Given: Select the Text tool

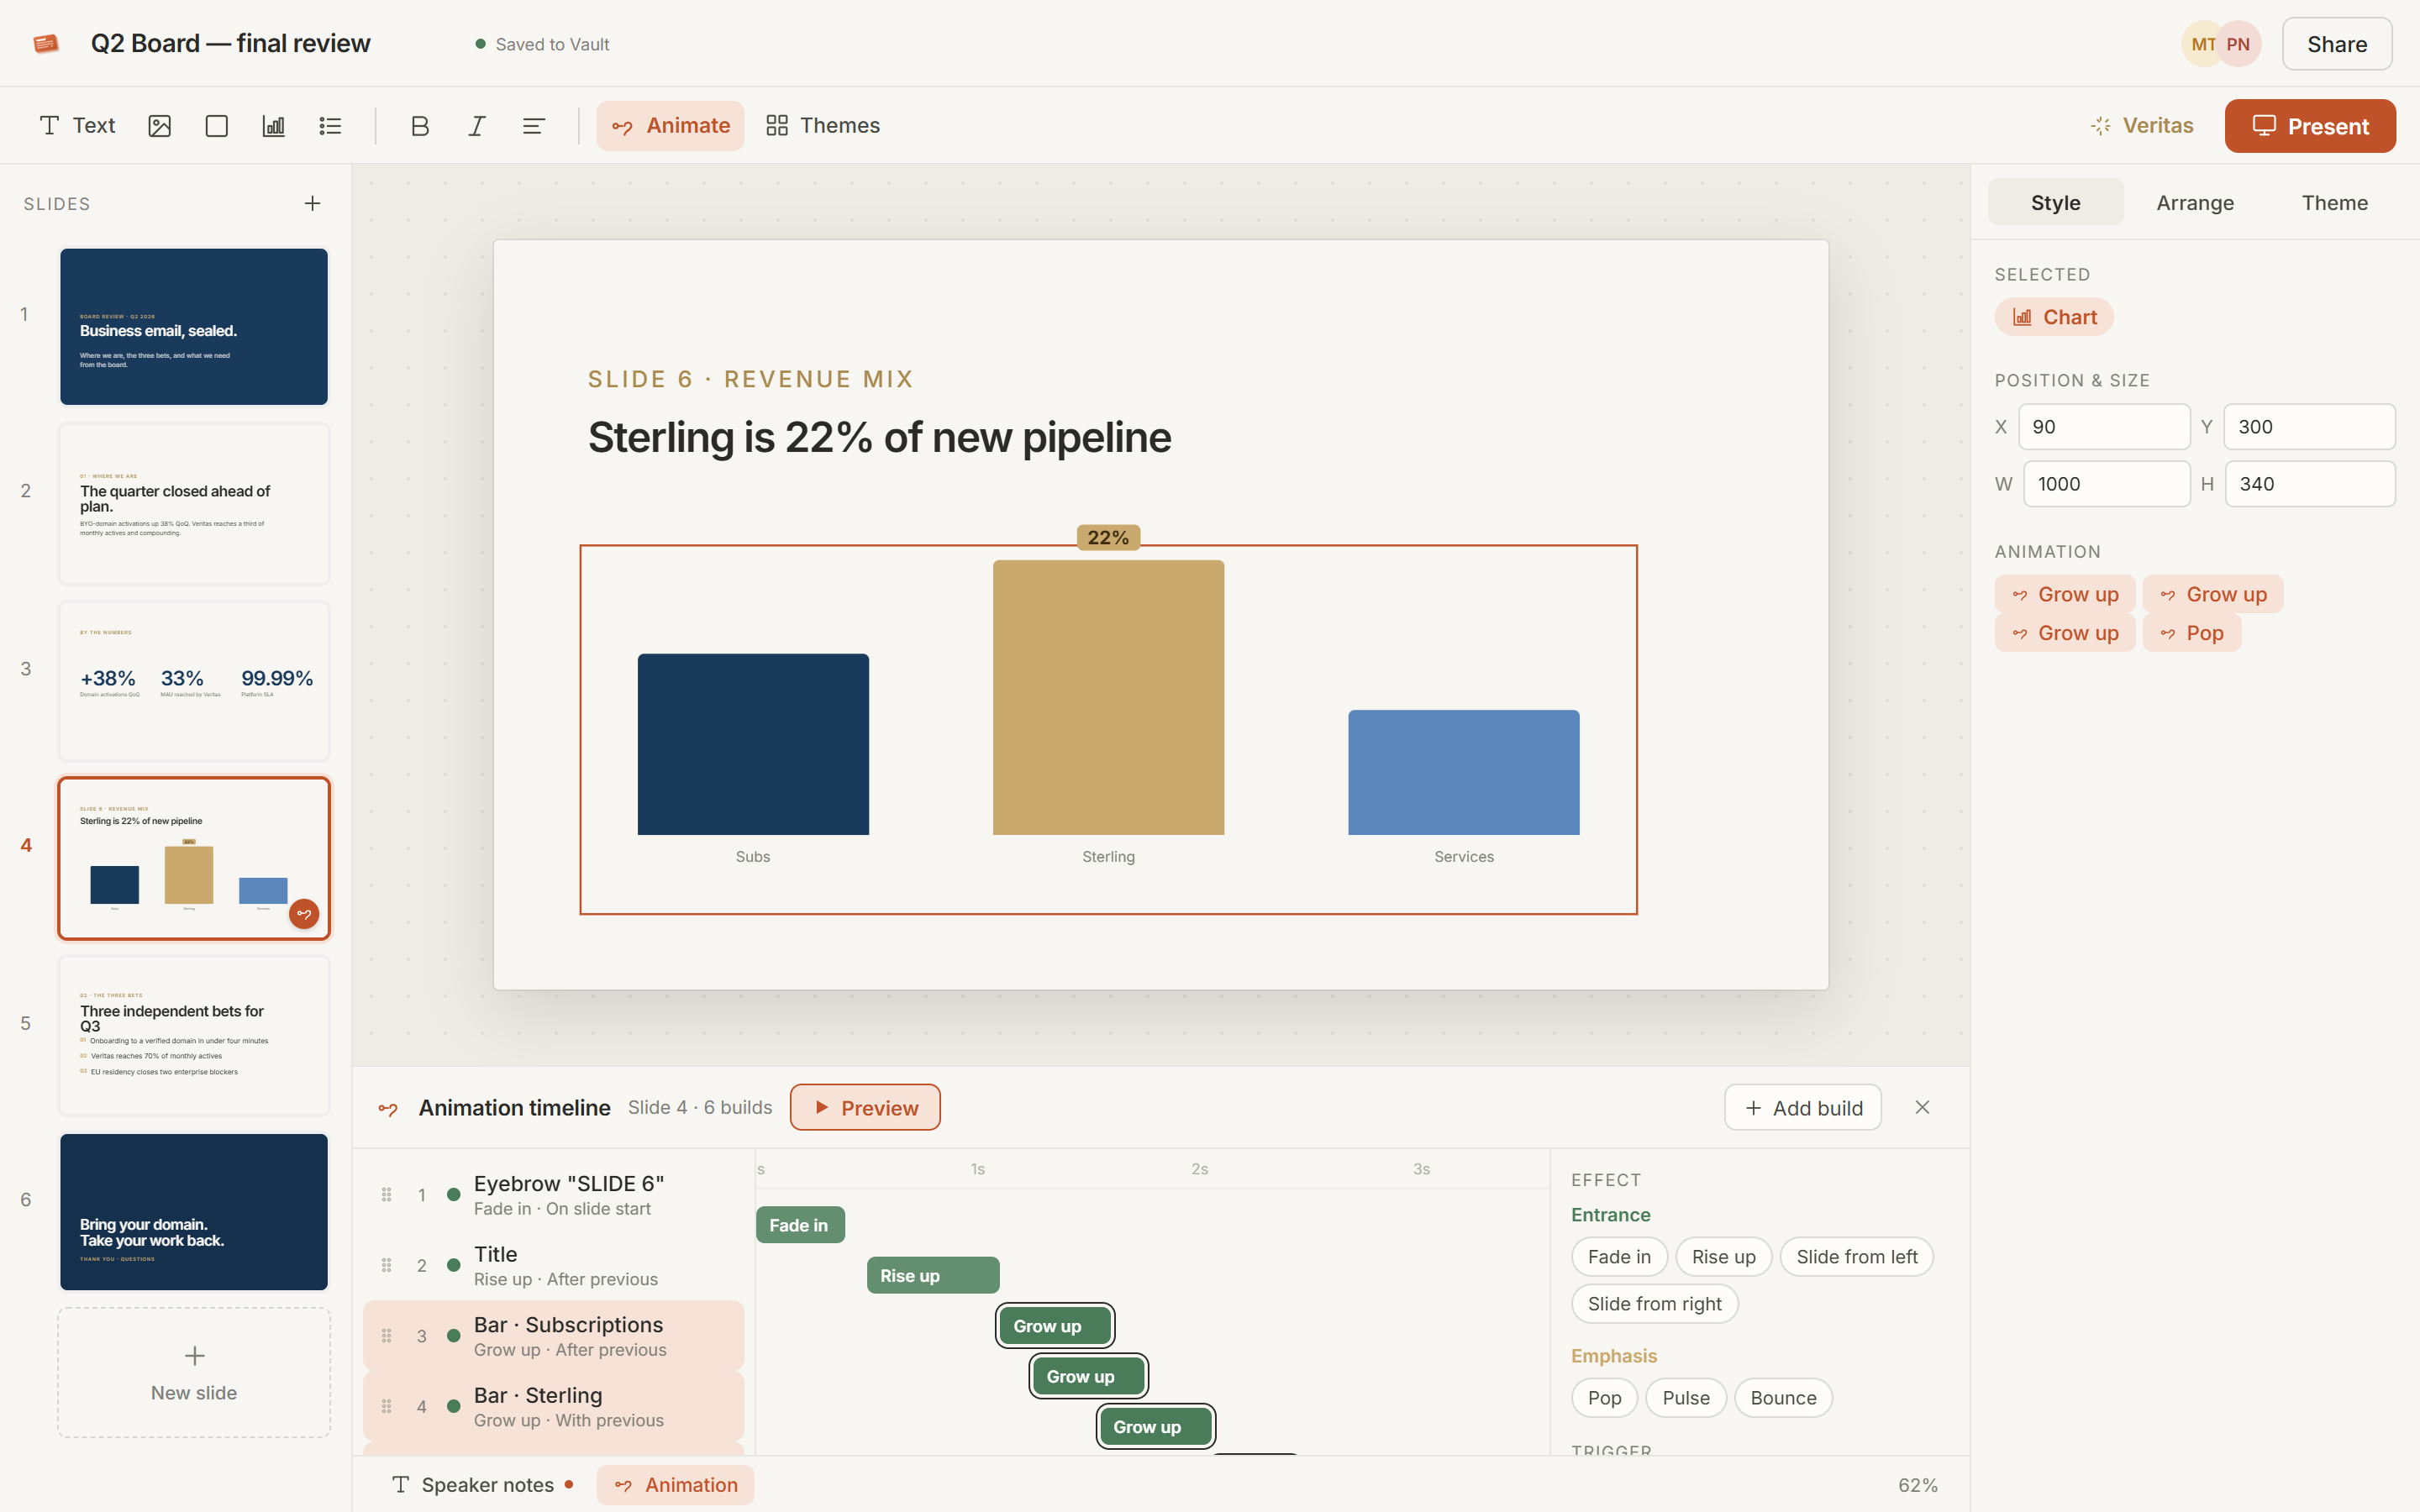Looking at the screenshot, I should [77, 125].
